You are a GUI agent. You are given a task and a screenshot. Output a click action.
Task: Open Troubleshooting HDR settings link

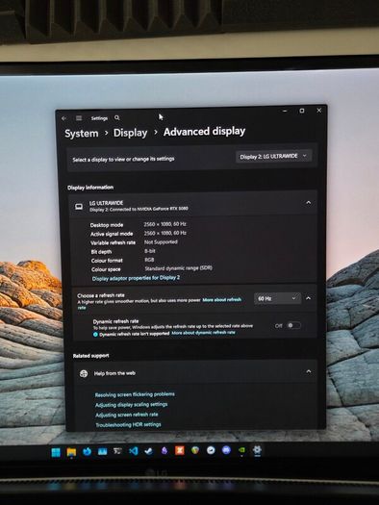128,425
